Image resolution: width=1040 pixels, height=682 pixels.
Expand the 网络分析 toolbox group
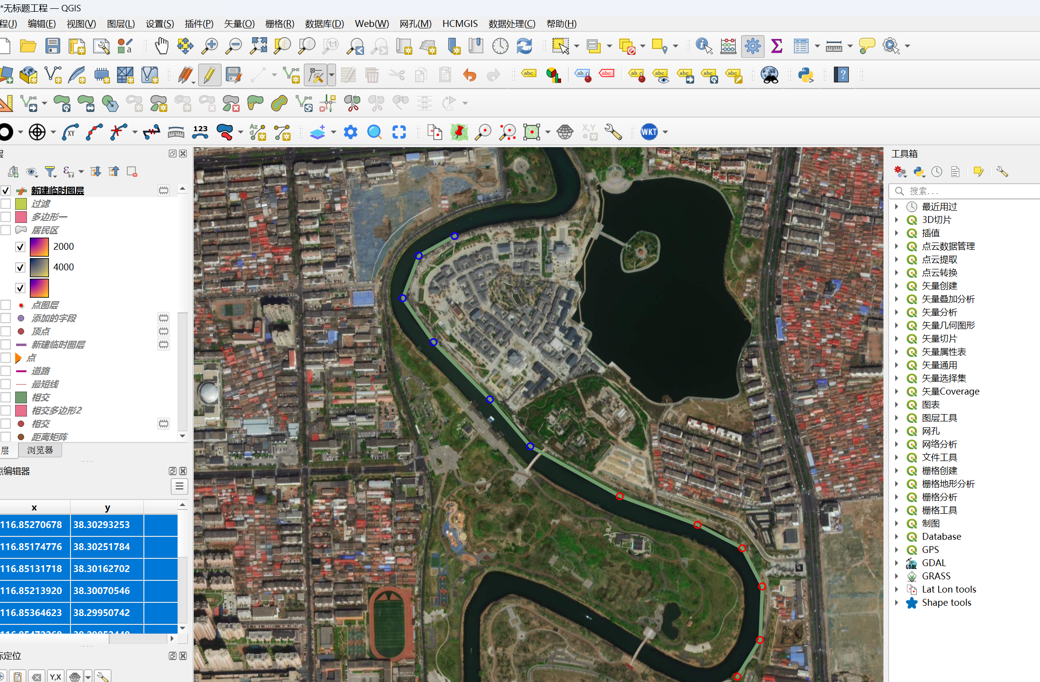point(897,444)
